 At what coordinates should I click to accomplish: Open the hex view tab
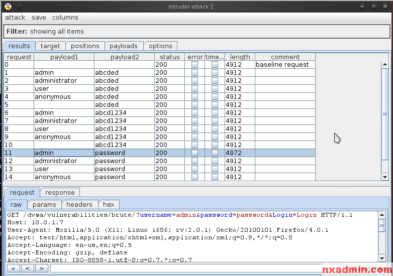click(109, 204)
